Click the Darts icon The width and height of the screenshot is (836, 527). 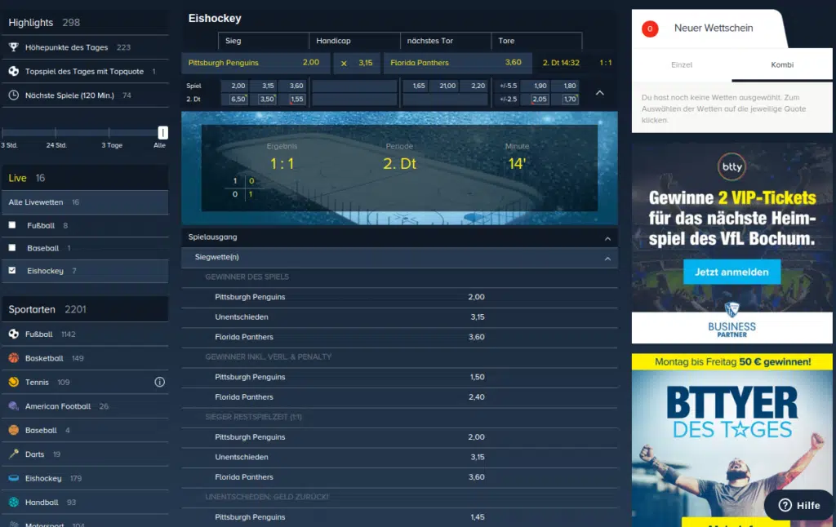(13, 454)
